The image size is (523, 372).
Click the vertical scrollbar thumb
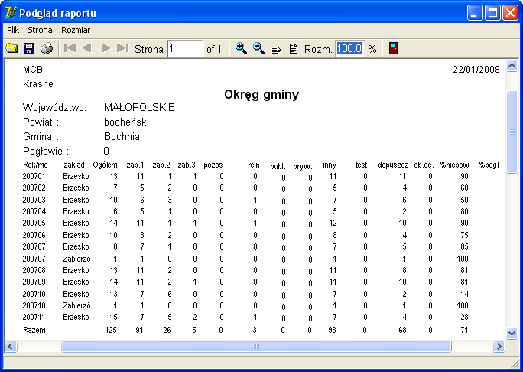512,132
